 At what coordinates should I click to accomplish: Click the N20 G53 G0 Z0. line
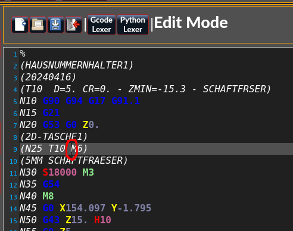point(59,125)
